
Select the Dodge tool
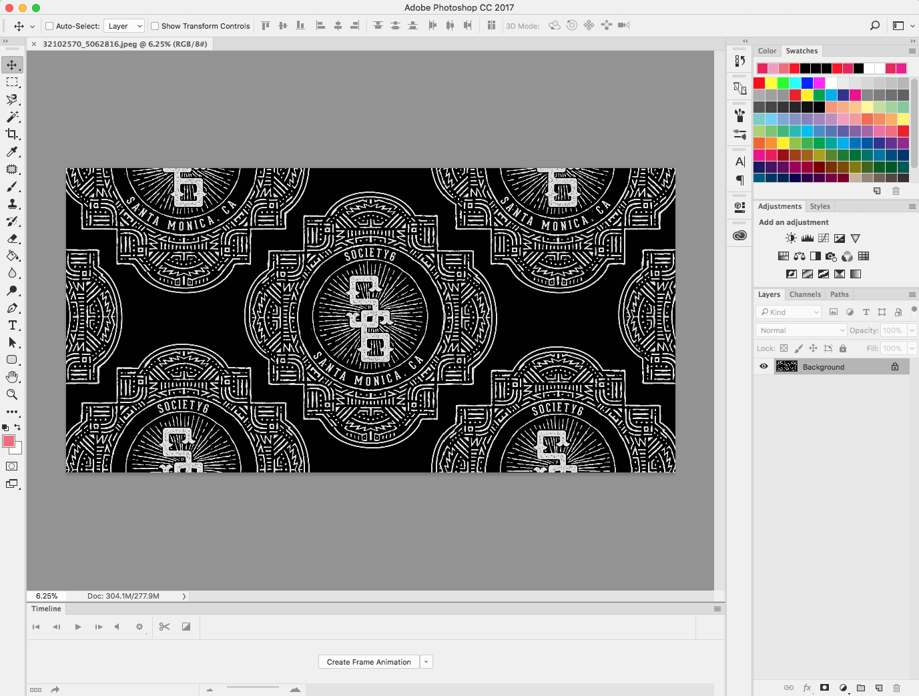pos(12,291)
